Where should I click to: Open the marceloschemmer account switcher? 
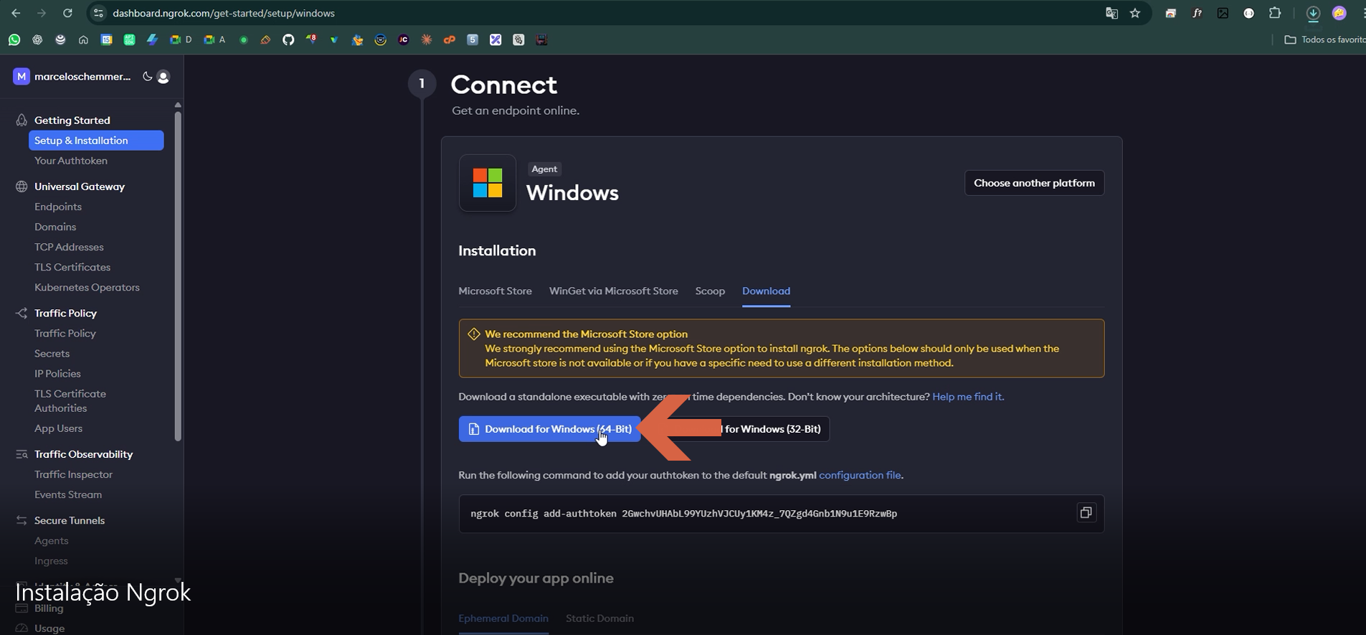72,77
